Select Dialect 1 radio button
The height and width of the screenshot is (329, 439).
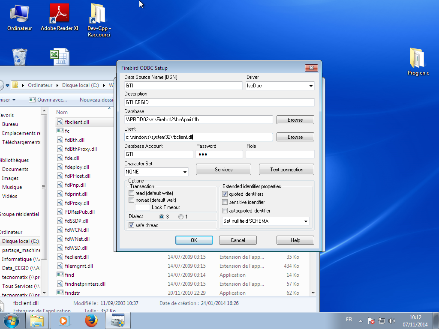[x=181, y=217]
